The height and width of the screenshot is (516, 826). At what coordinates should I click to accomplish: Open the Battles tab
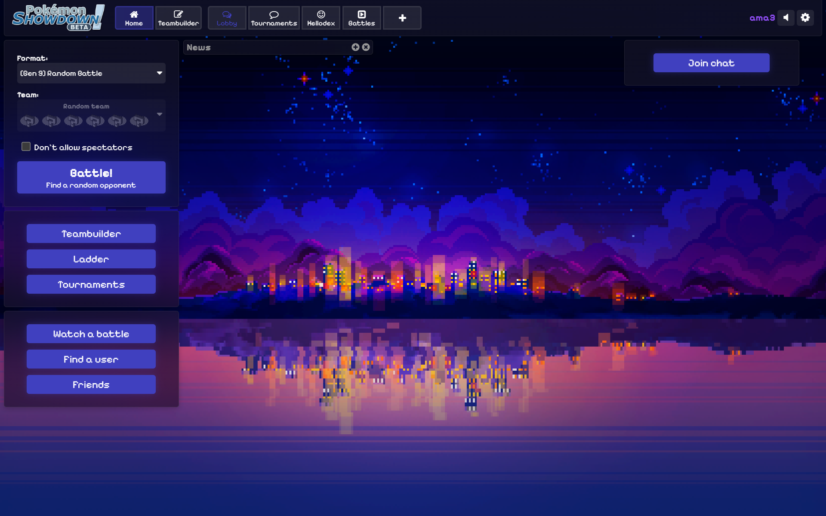click(361, 18)
